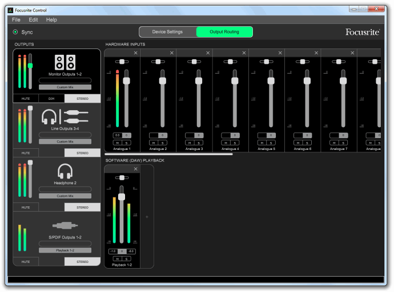394x292 pixels.
Task: Add a new software playback channel with plus
Action: tap(147, 217)
